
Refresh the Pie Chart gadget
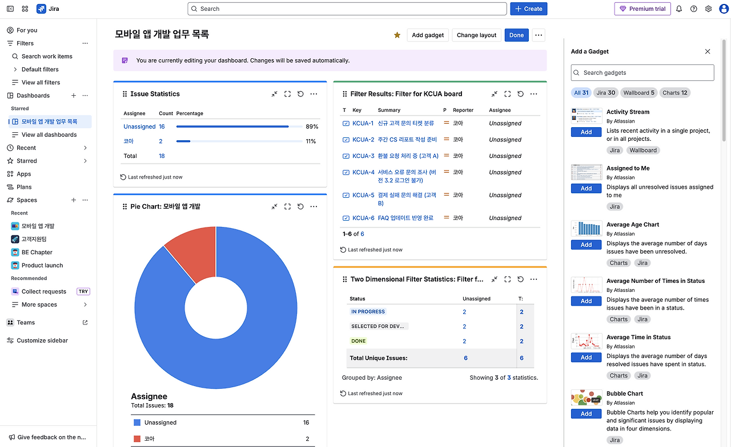pos(300,206)
